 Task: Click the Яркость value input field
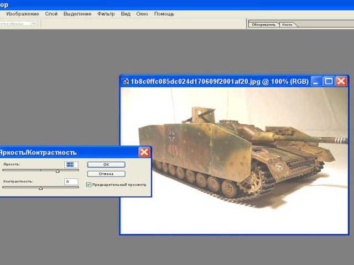pos(71,165)
